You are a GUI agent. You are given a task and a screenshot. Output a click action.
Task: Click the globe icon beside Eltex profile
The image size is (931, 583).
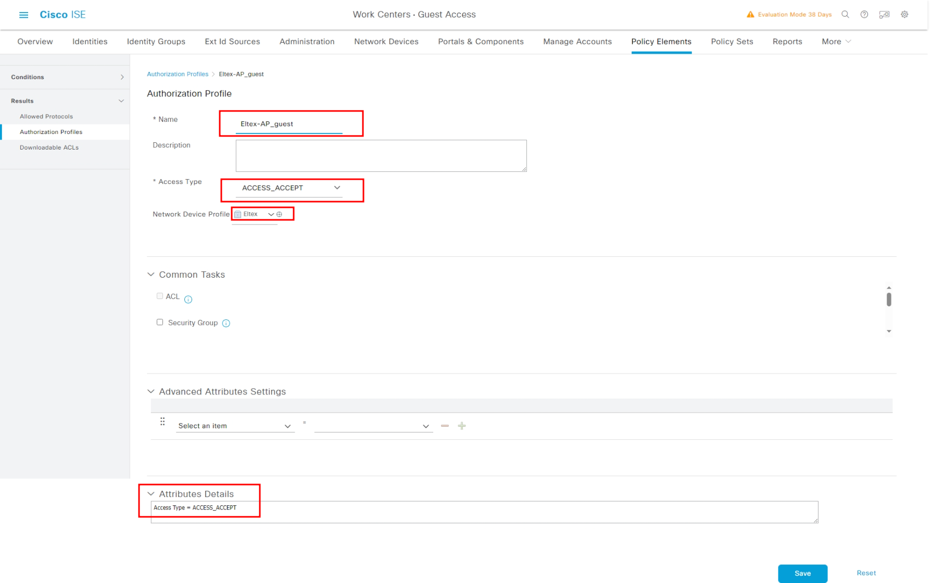tap(280, 214)
